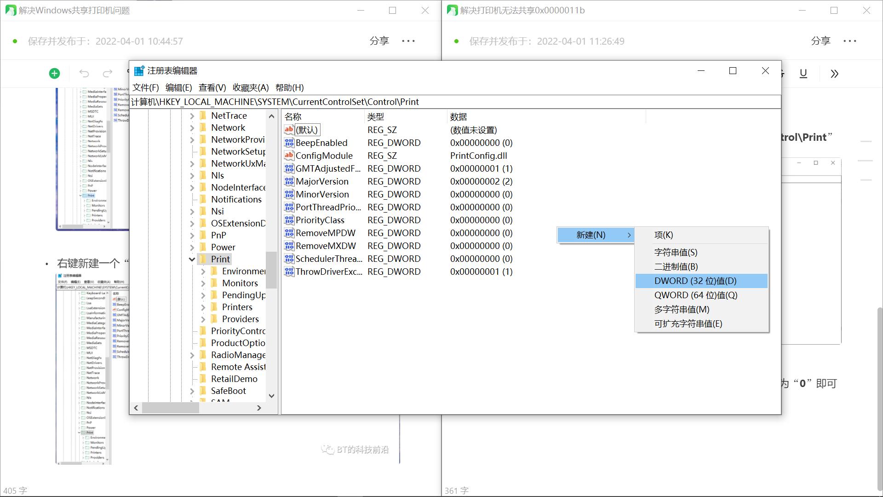Image resolution: width=883 pixels, height=497 pixels.
Task: Click the Registry Editor icon in the title bar
Action: click(139, 70)
